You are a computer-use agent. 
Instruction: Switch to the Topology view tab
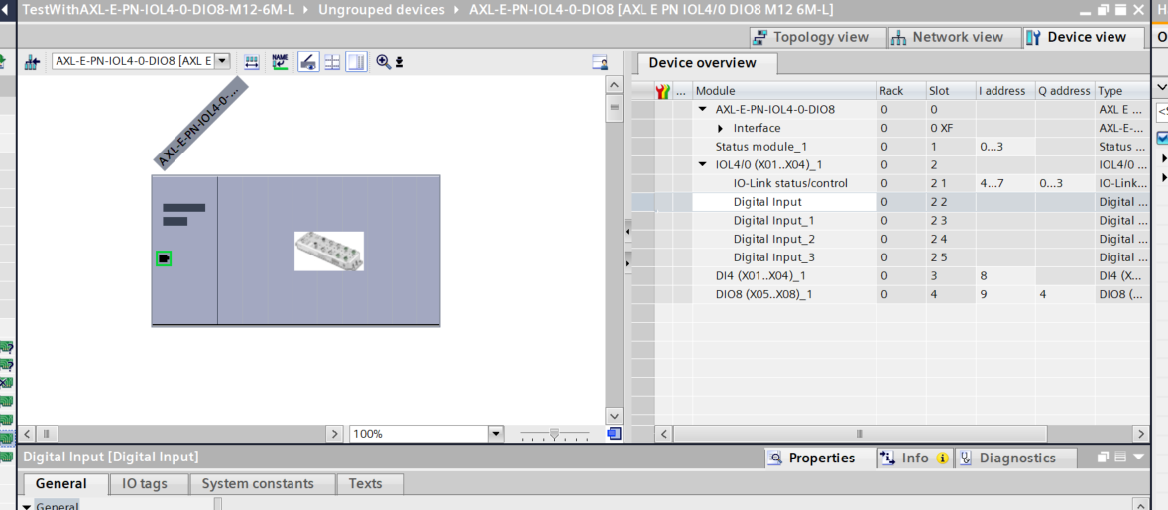(810, 37)
